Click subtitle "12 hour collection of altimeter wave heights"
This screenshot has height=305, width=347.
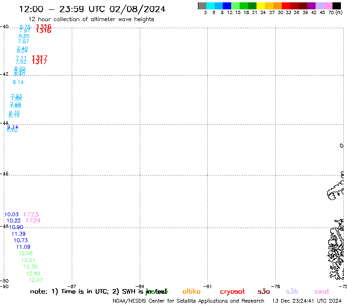point(91,19)
